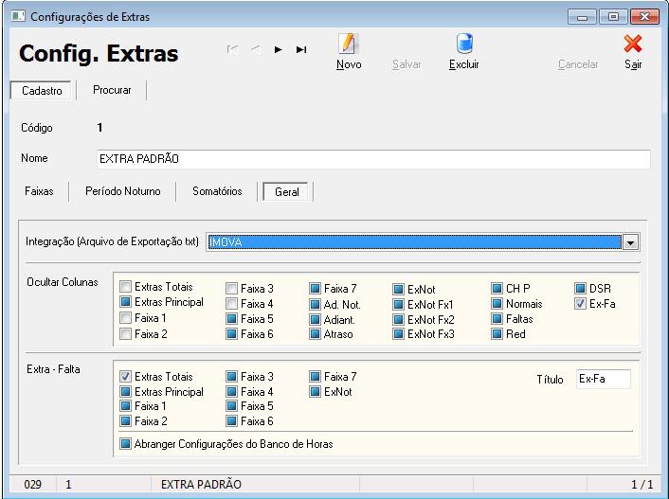This screenshot has height=499, width=669.
Task: Check Faixa 3 under Ocultar Colunas
Action: point(231,288)
